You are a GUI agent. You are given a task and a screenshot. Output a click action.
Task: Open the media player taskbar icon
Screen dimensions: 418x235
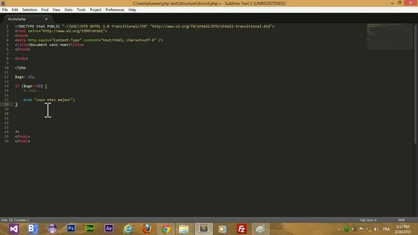[x=222, y=229]
